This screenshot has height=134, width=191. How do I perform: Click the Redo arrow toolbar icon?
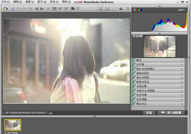point(24,9)
